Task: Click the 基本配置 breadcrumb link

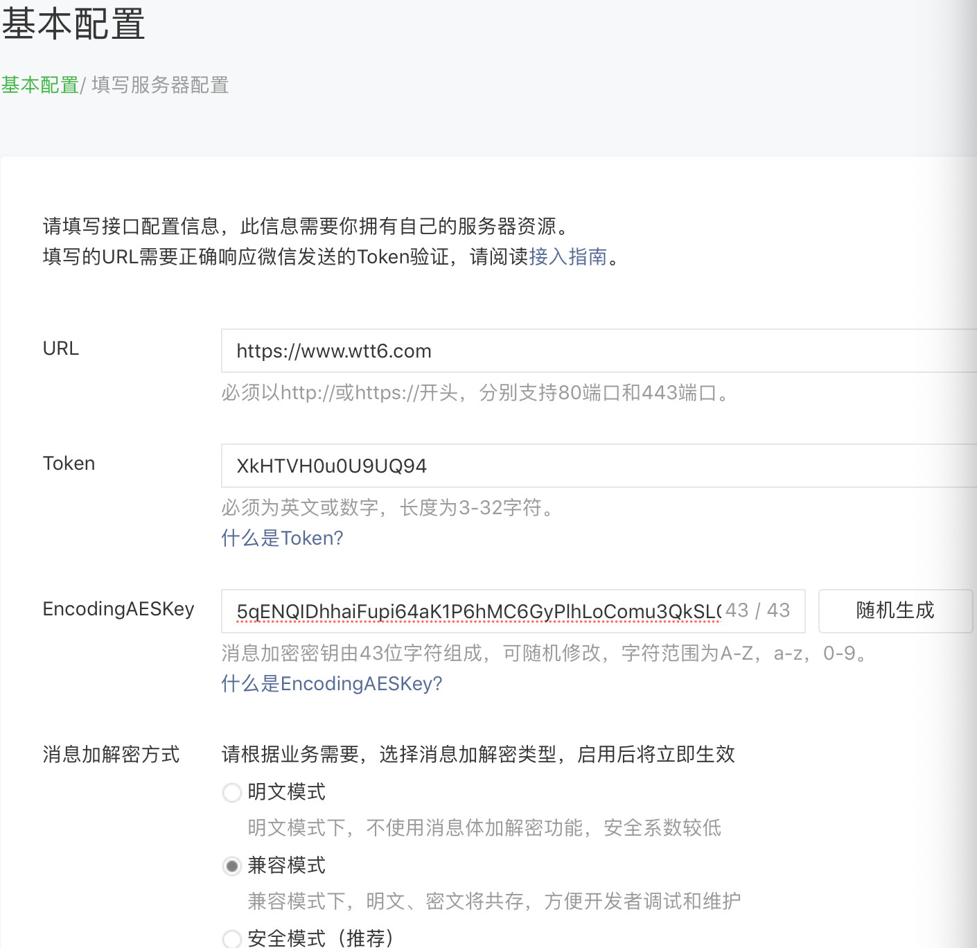Action: pyautogui.click(x=39, y=85)
